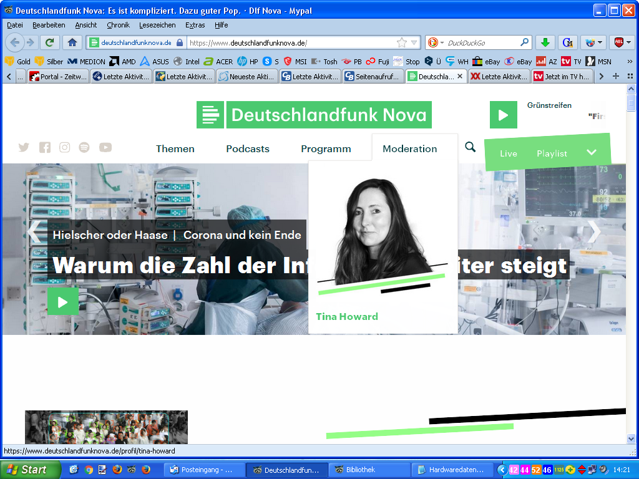
Task: Open the Gold bookmark
Action: click(17, 62)
